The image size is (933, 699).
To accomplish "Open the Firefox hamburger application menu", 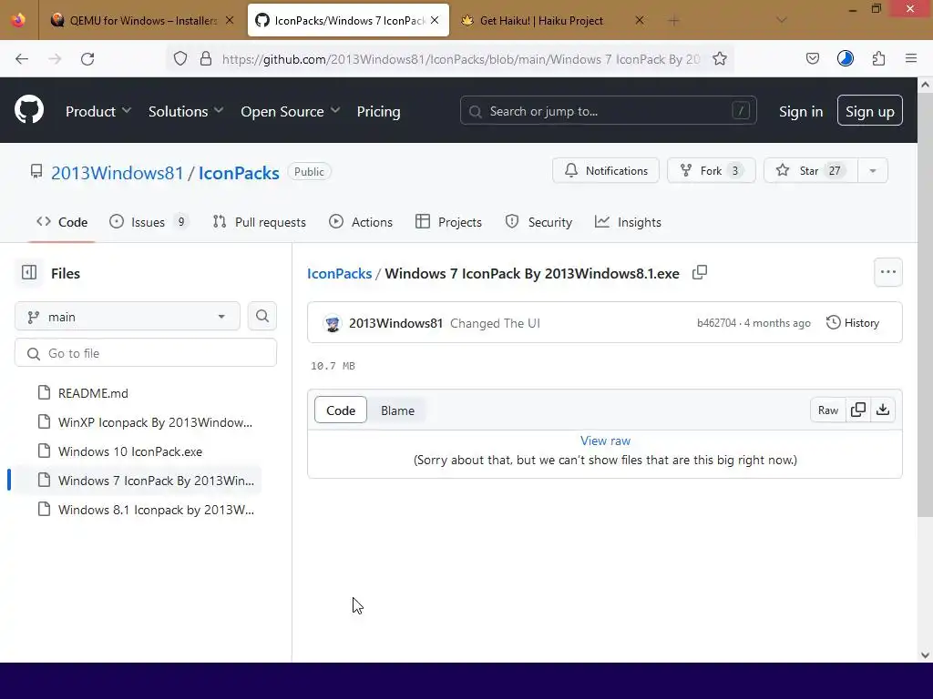I will point(911,58).
